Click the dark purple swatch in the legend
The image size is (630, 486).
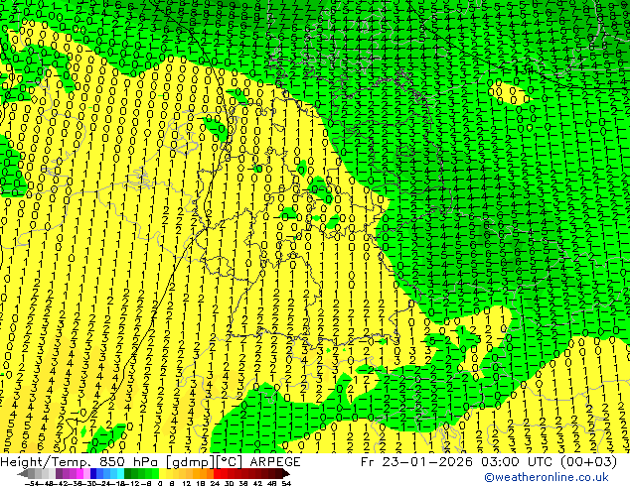(59, 473)
